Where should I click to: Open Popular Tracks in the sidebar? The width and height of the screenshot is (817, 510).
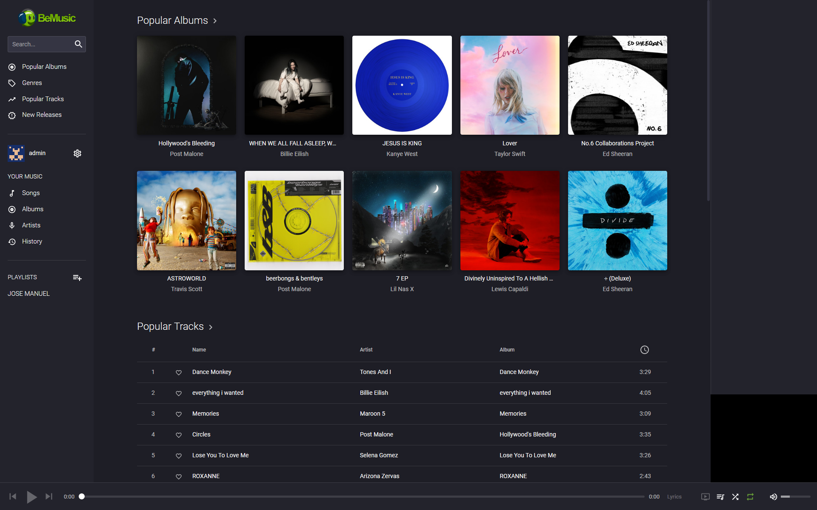pos(43,99)
